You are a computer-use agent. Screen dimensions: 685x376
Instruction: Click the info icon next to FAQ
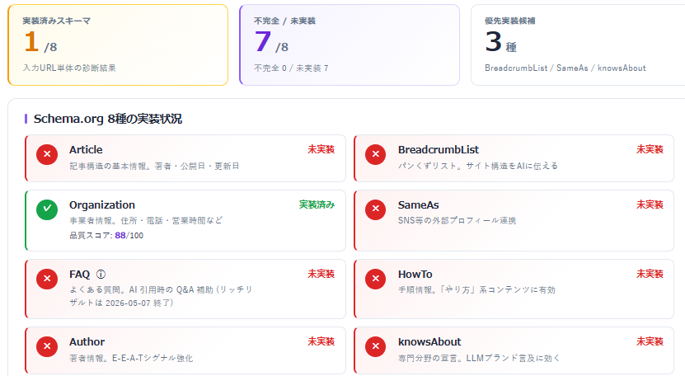(101, 274)
